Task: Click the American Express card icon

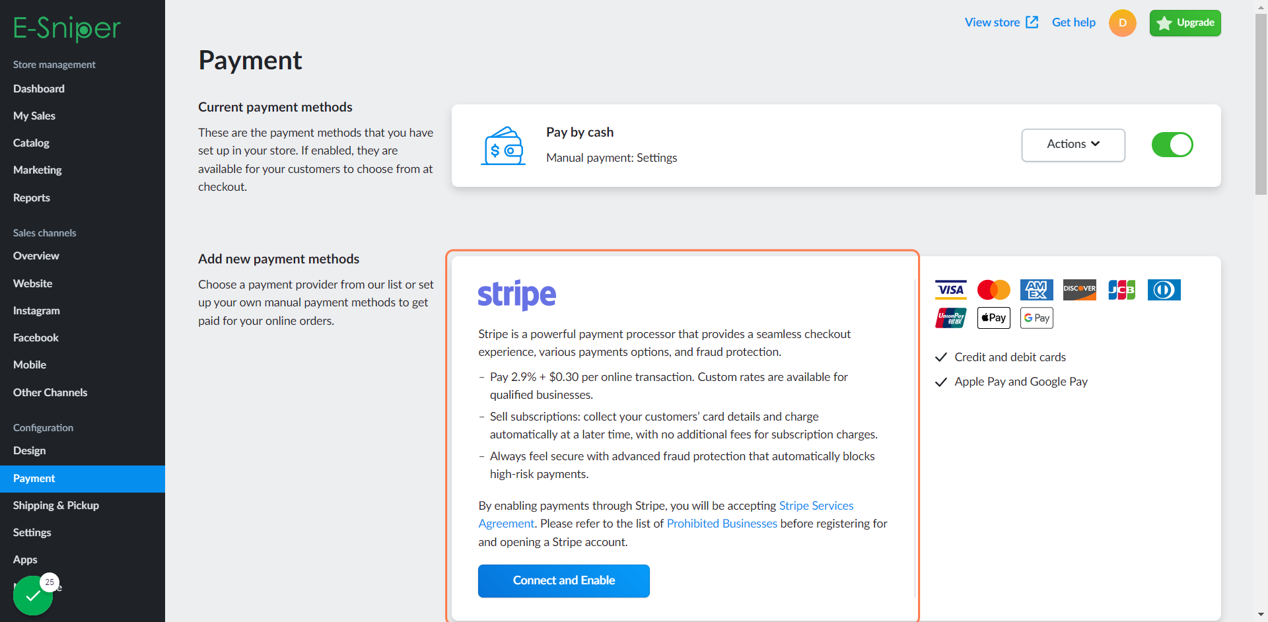Action: click(x=1037, y=290)
